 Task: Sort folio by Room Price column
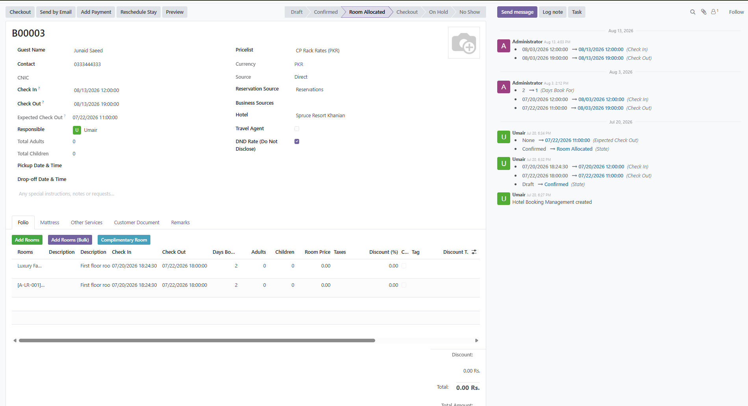[x=317, y=252]
